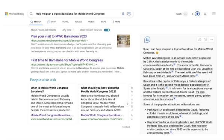Show next People also ask card
The image size is (224, 140).
click(127, 103)
